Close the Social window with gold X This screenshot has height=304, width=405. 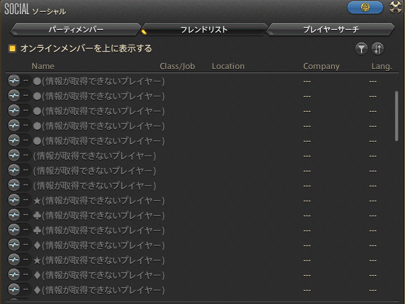(396, 7)
